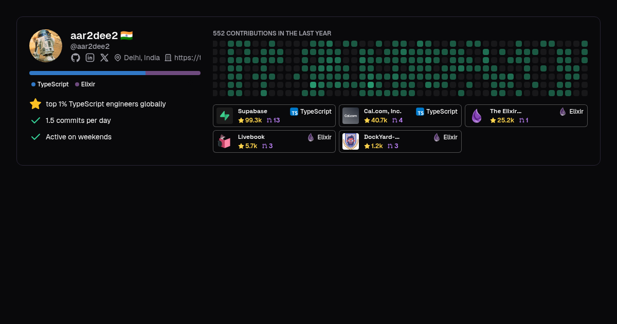Open the @aar2dee2 handle
The image size is (617, 324).
[x=90, y=46]
